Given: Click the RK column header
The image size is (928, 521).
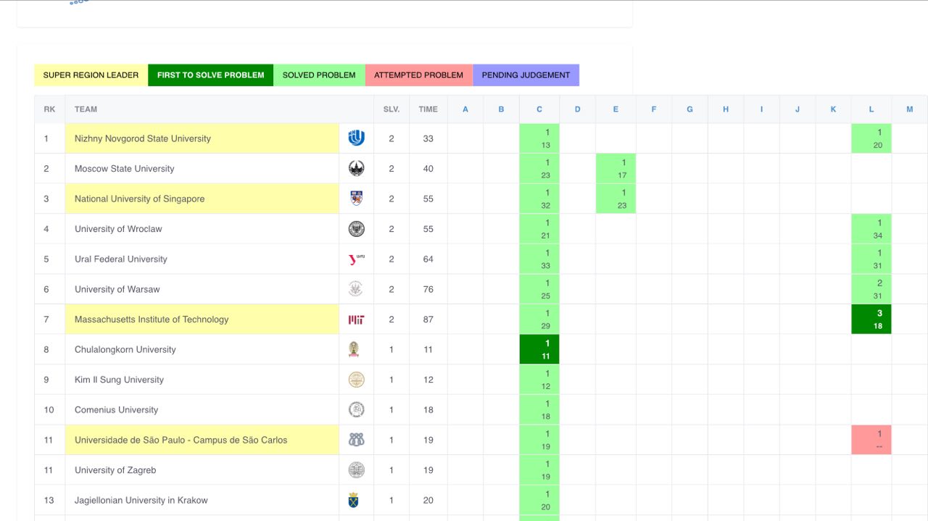Looking at the screenshot, I should [x=49, y=109].
